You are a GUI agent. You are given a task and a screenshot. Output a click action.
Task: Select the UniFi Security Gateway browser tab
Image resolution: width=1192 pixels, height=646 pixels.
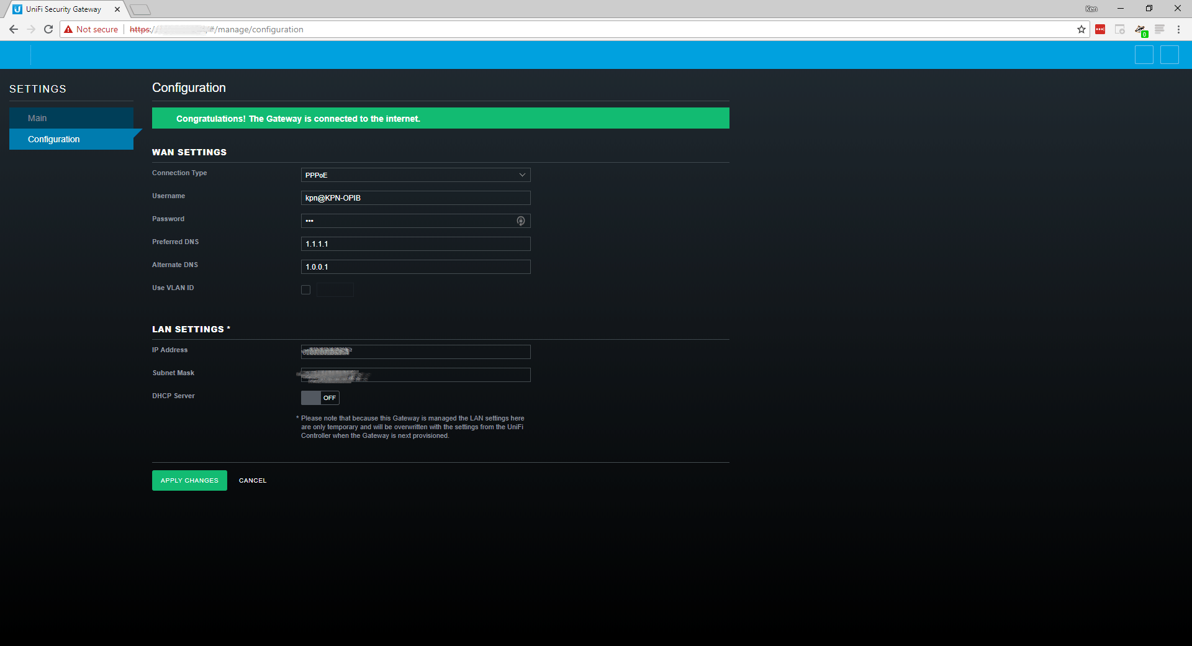65,9
